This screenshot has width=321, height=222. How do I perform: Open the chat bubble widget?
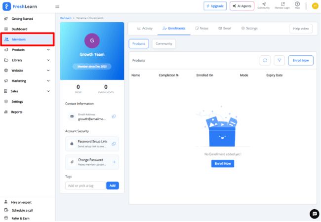click(315, 214)
